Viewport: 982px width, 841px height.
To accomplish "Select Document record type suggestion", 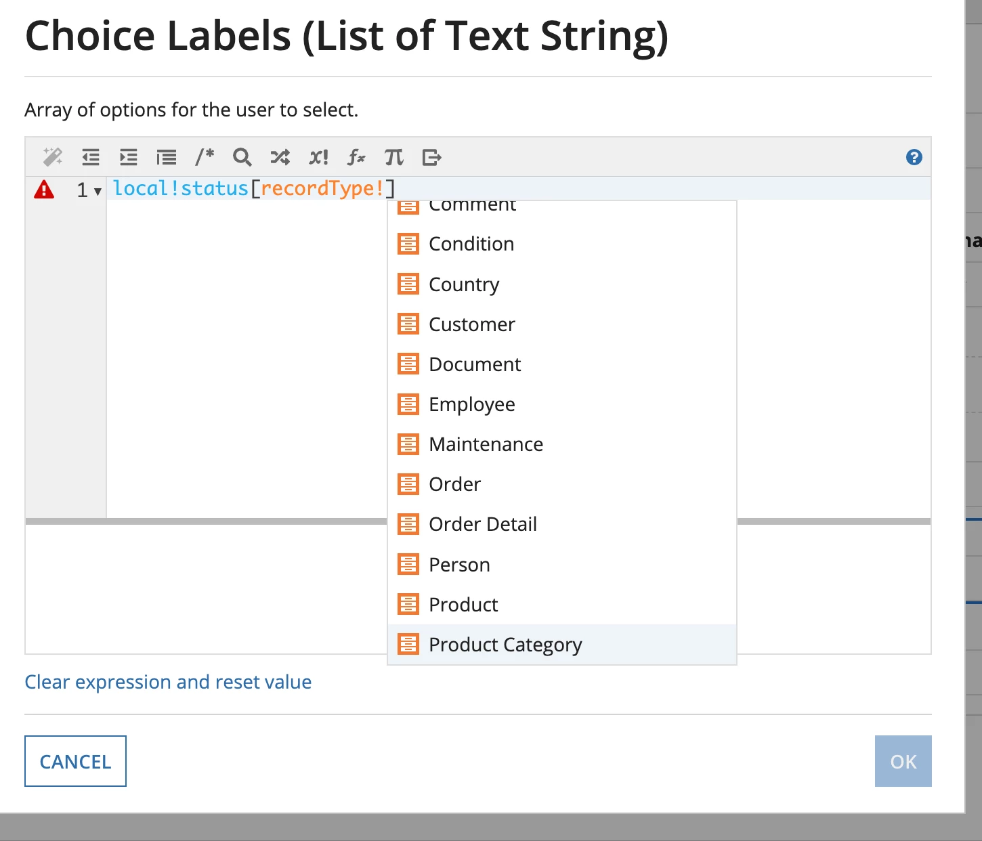I will [x=561, y=364].
